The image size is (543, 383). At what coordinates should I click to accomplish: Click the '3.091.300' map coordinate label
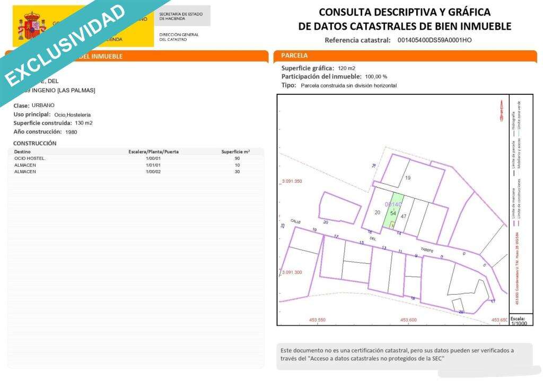point(292,272)
